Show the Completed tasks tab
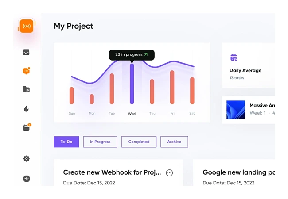 [139, 142]
